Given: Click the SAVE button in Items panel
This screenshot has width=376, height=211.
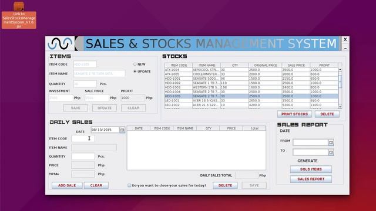Looking at the screenshot, I should tap(76, 108).
